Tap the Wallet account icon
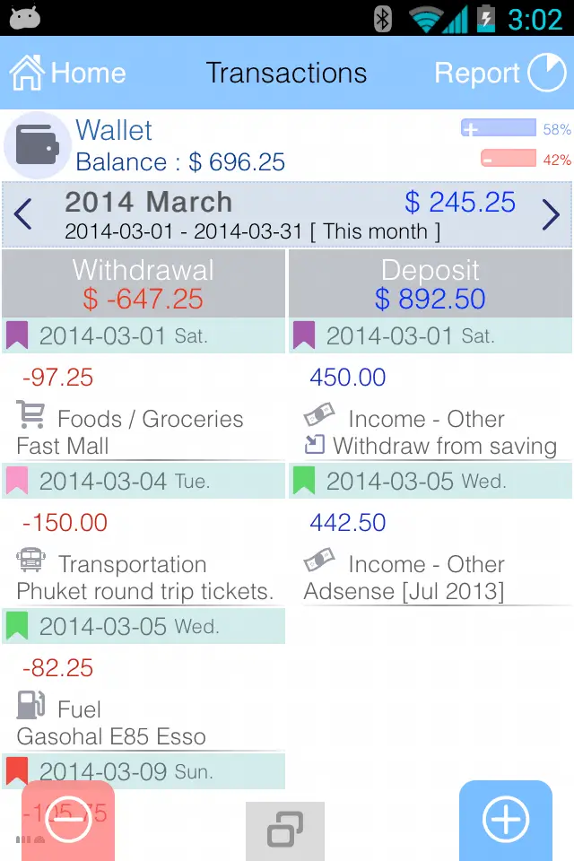The image size is (574, 861). tap(37, 145)
